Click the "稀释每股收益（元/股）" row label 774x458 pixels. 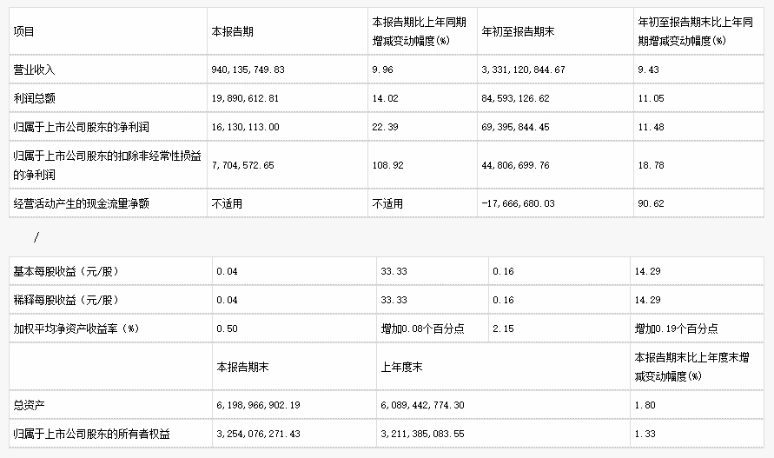(66, 301)
